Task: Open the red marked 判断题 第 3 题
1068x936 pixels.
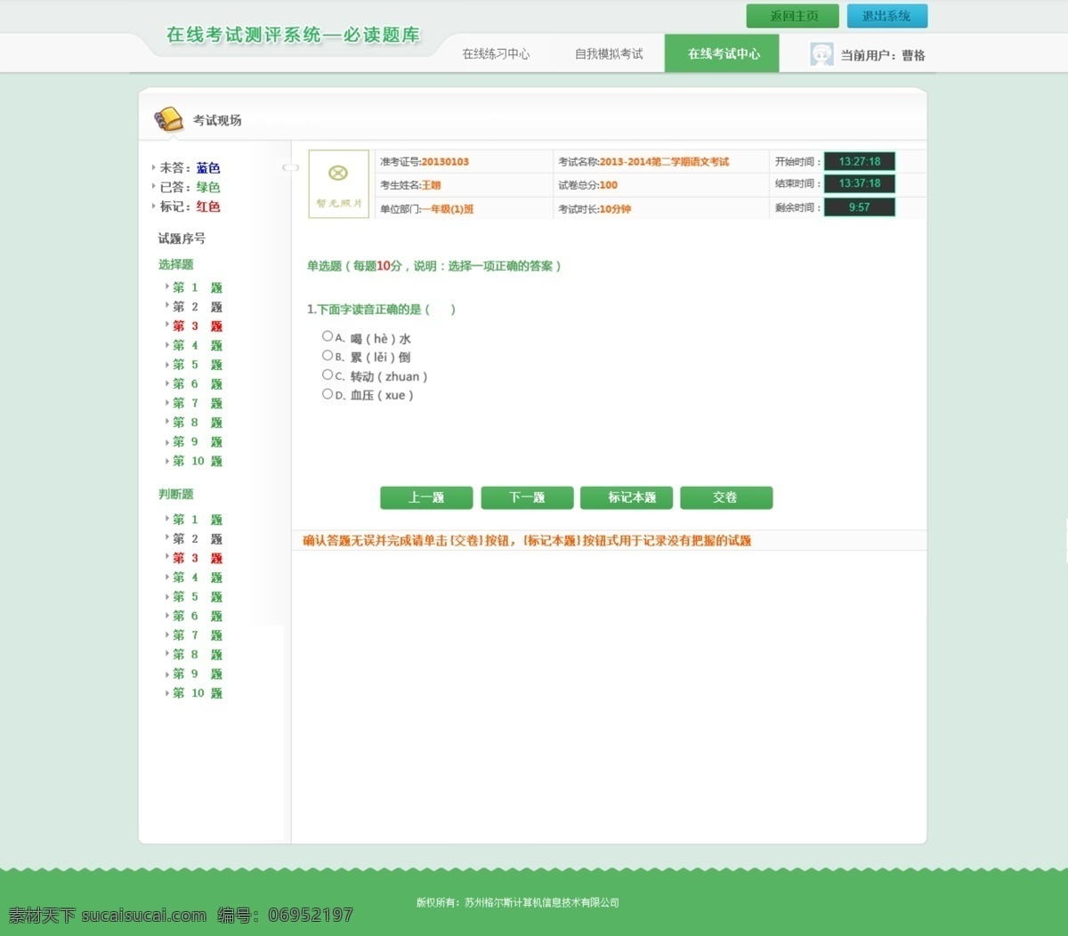Action: (197, 559)
